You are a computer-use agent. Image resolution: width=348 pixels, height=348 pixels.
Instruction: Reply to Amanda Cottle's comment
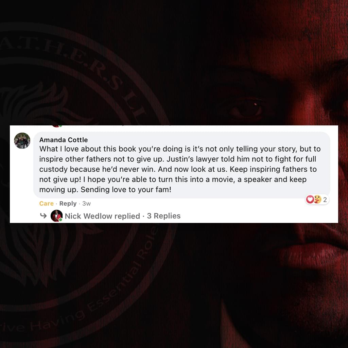coord(68,204)
